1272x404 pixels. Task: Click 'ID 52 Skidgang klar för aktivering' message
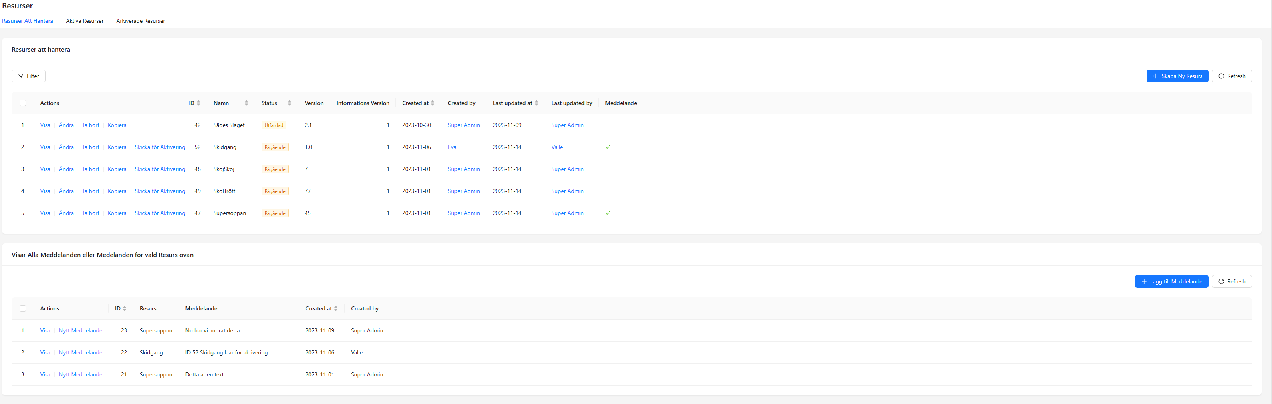226,353
